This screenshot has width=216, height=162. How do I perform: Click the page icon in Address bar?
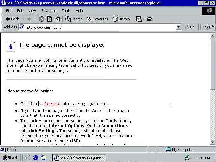coord(22,27)
